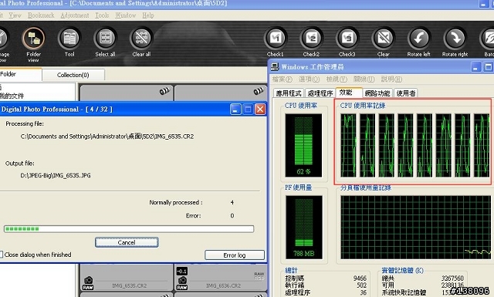Click processing file path IMG_6535.CR2

click(107, 137)
